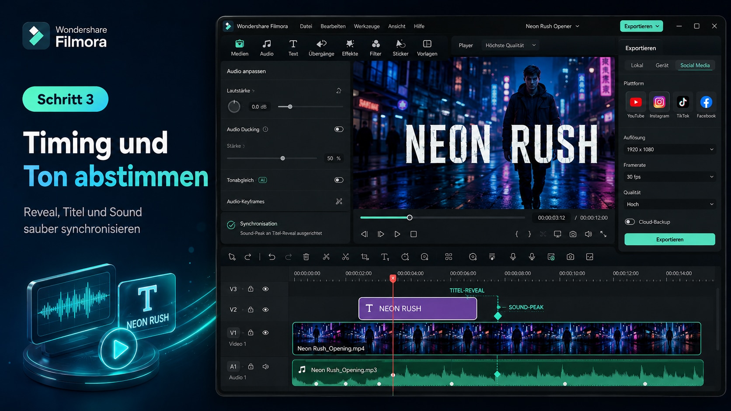Viewport: 731px width, 411px height.
Task: Hide track V2 with its eye icon
Action: pyautogui.click(x=265, y=310)
